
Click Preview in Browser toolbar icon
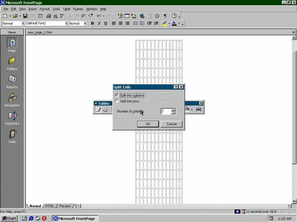55,16
